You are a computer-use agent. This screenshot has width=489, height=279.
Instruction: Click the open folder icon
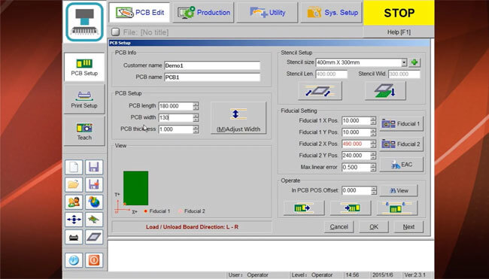click(74, 184)
